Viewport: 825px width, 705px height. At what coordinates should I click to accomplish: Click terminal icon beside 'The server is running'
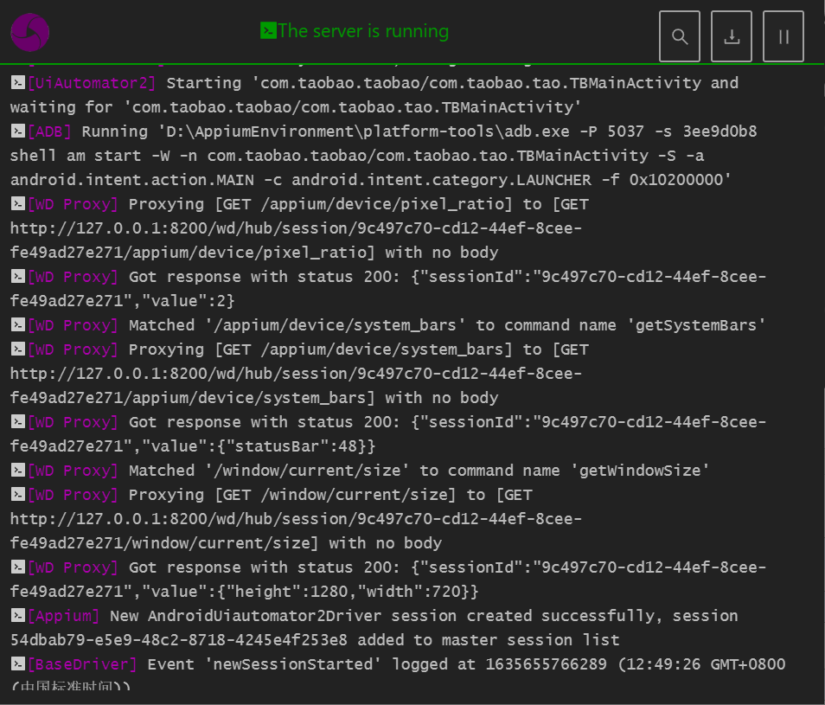tap(268, 31)
